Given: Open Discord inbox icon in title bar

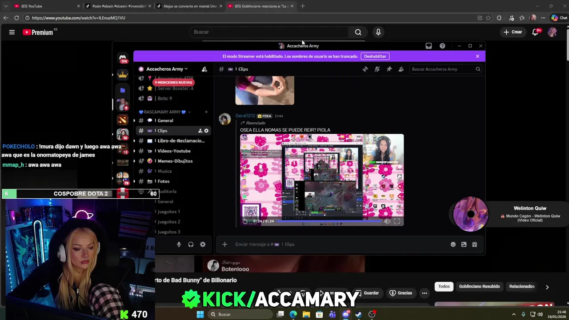Looking at the screenshot, I should tap(429, 46).
